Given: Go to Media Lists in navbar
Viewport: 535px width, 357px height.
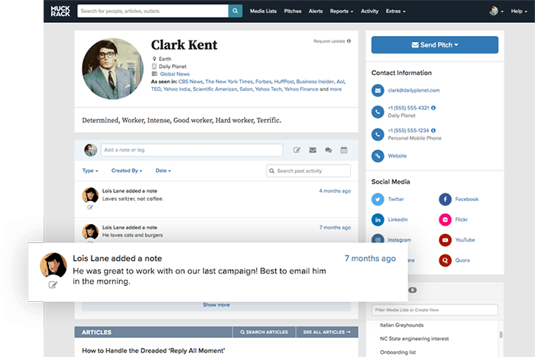Looking at the screenshot, I should click(x=263, y=11).
